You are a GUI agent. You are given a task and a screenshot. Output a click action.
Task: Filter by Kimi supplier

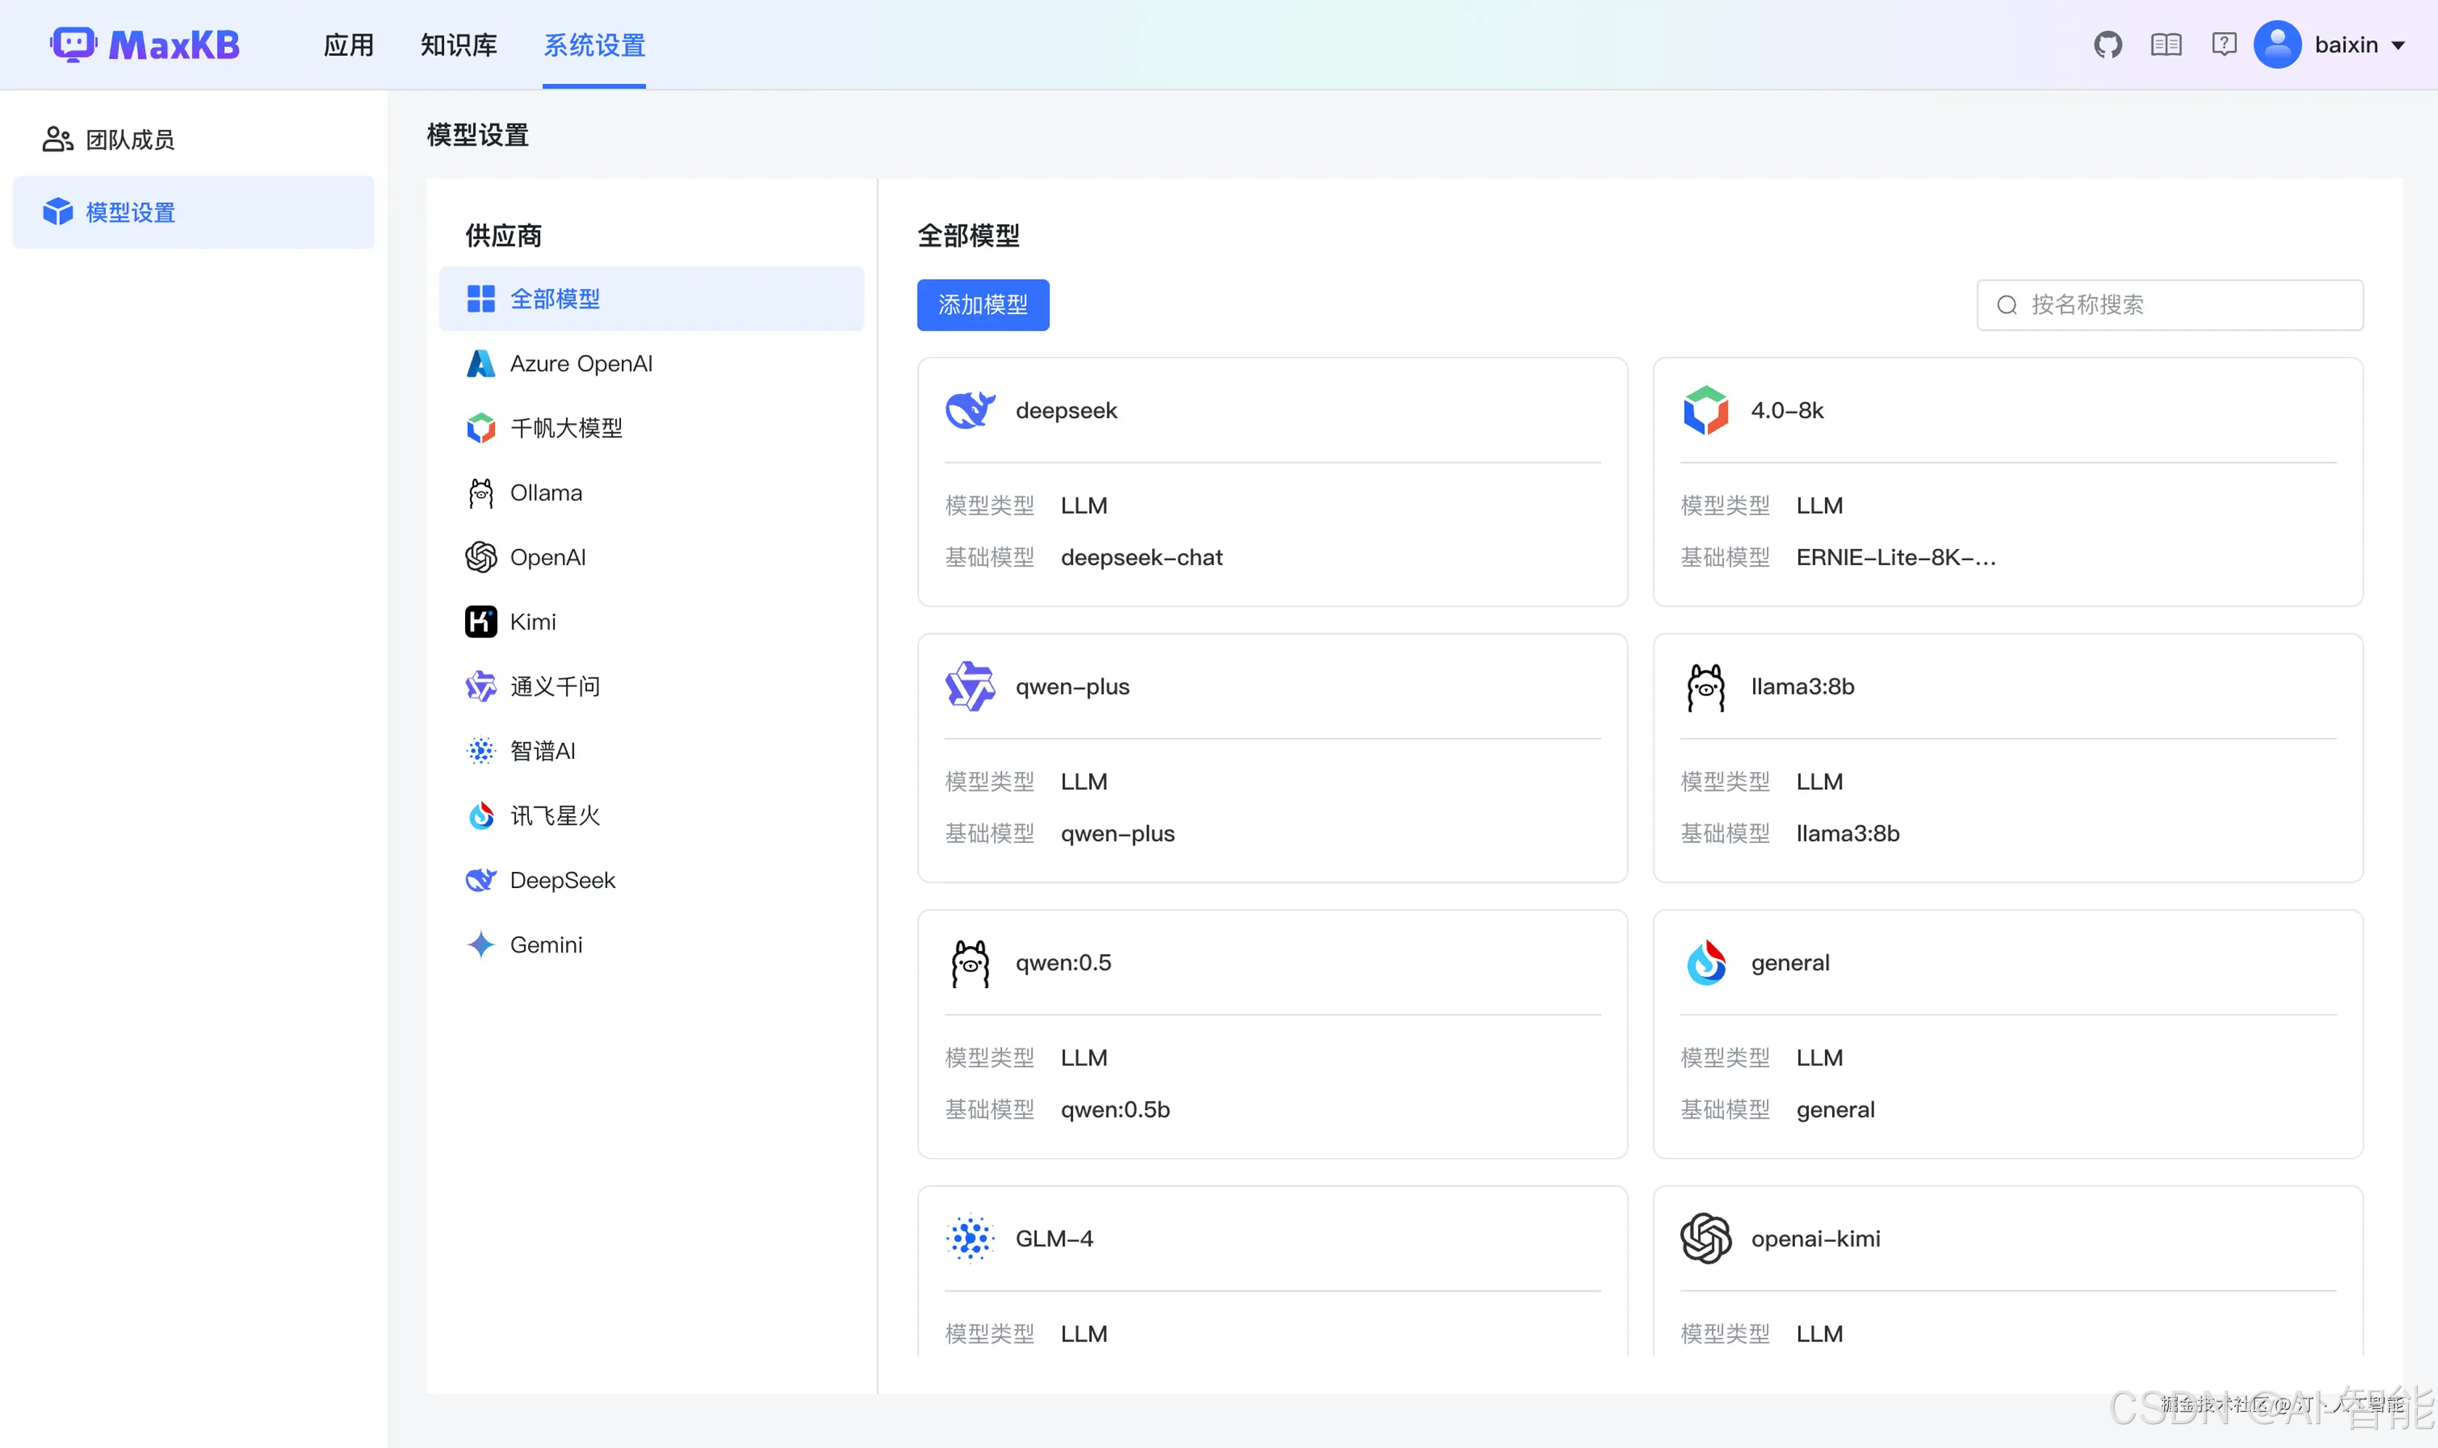533,622
